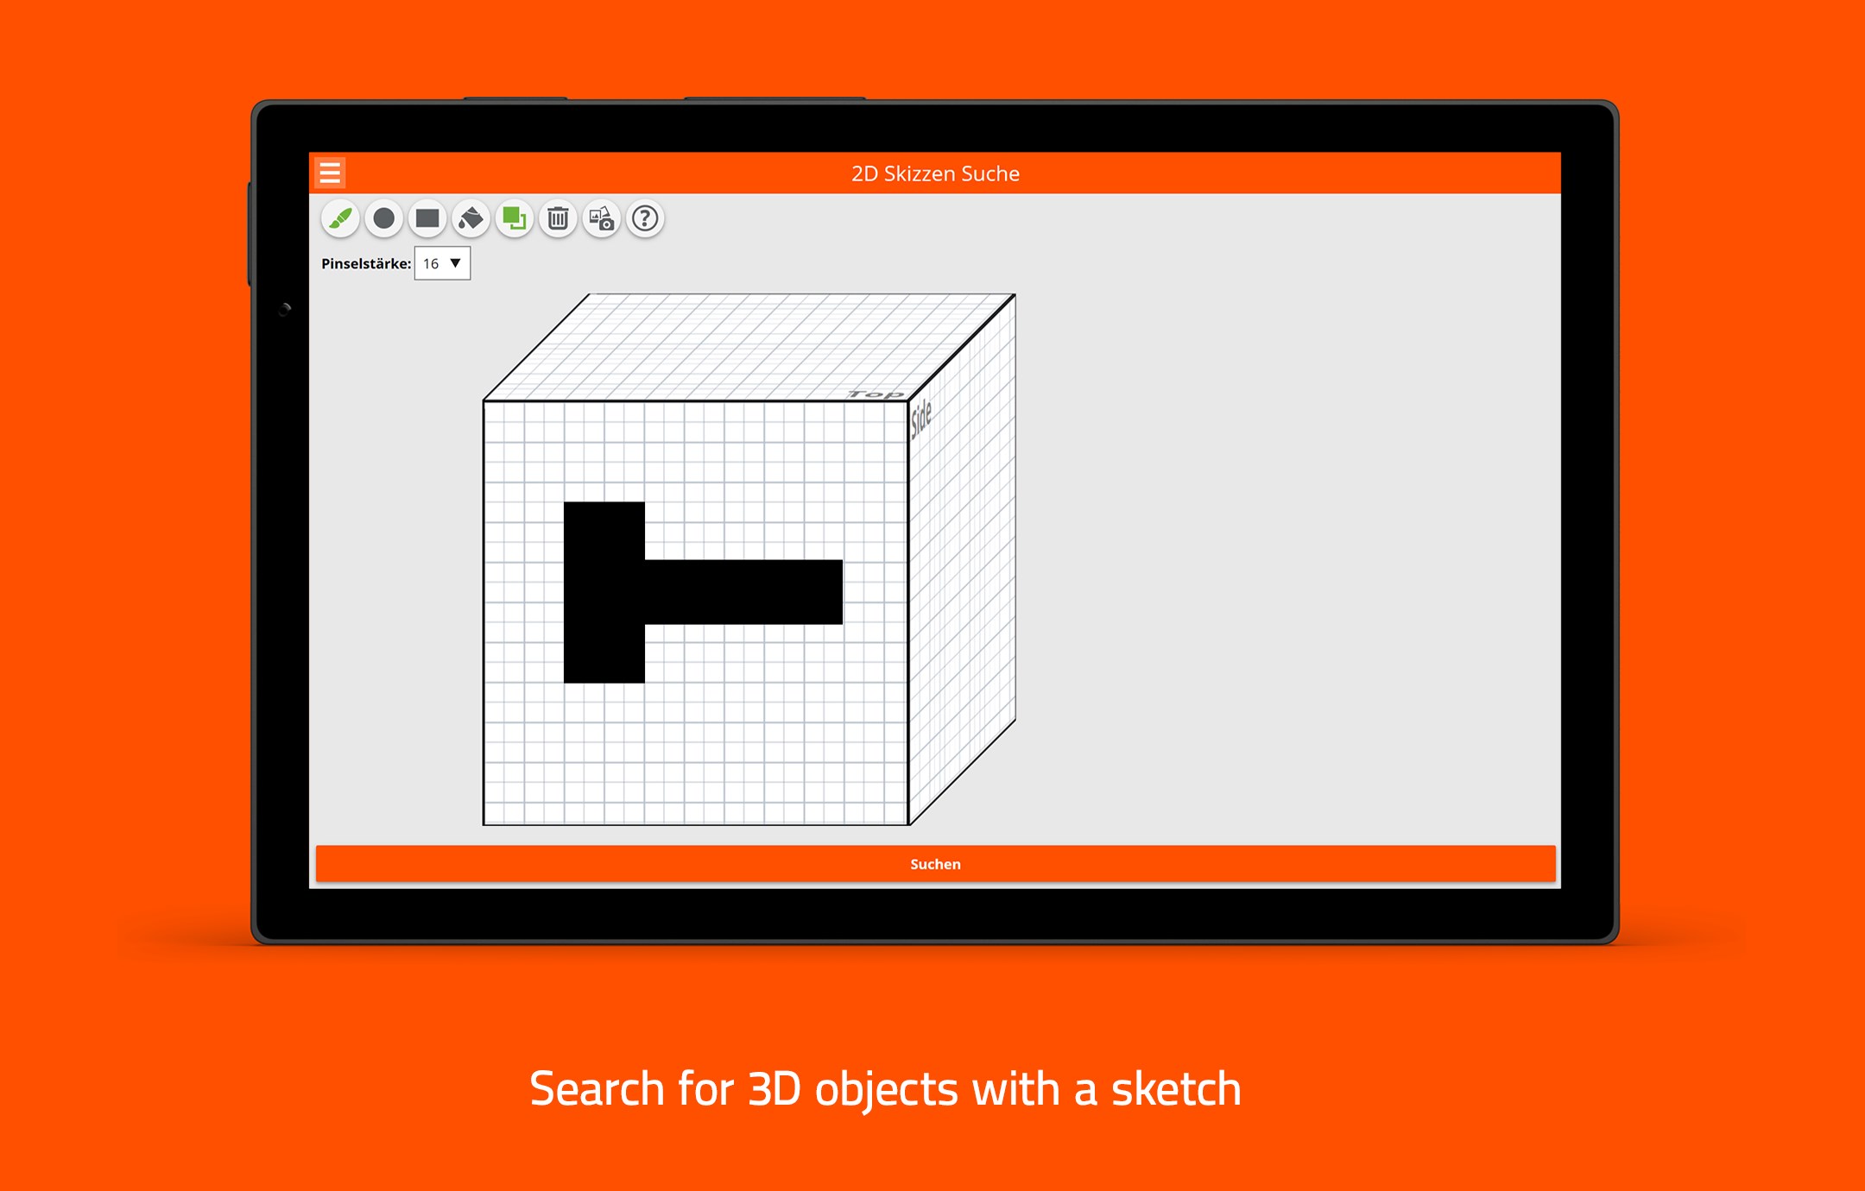Open the hamburger menu
Image resolution: width=1865 pixels, height=1191 pixels.
[330, 173]
